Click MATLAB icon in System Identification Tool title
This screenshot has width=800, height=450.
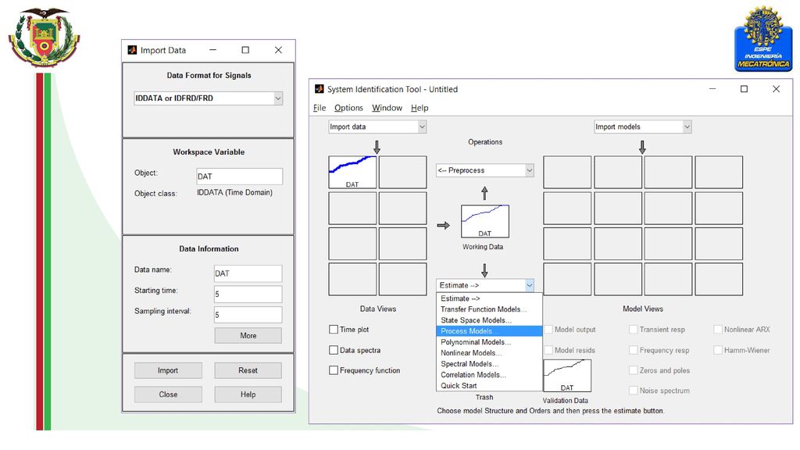(320, 89)
